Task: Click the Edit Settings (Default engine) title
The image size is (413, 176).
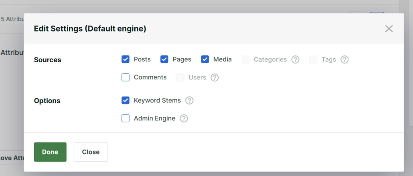Action: pyautogui.click(x=90, y=29)
